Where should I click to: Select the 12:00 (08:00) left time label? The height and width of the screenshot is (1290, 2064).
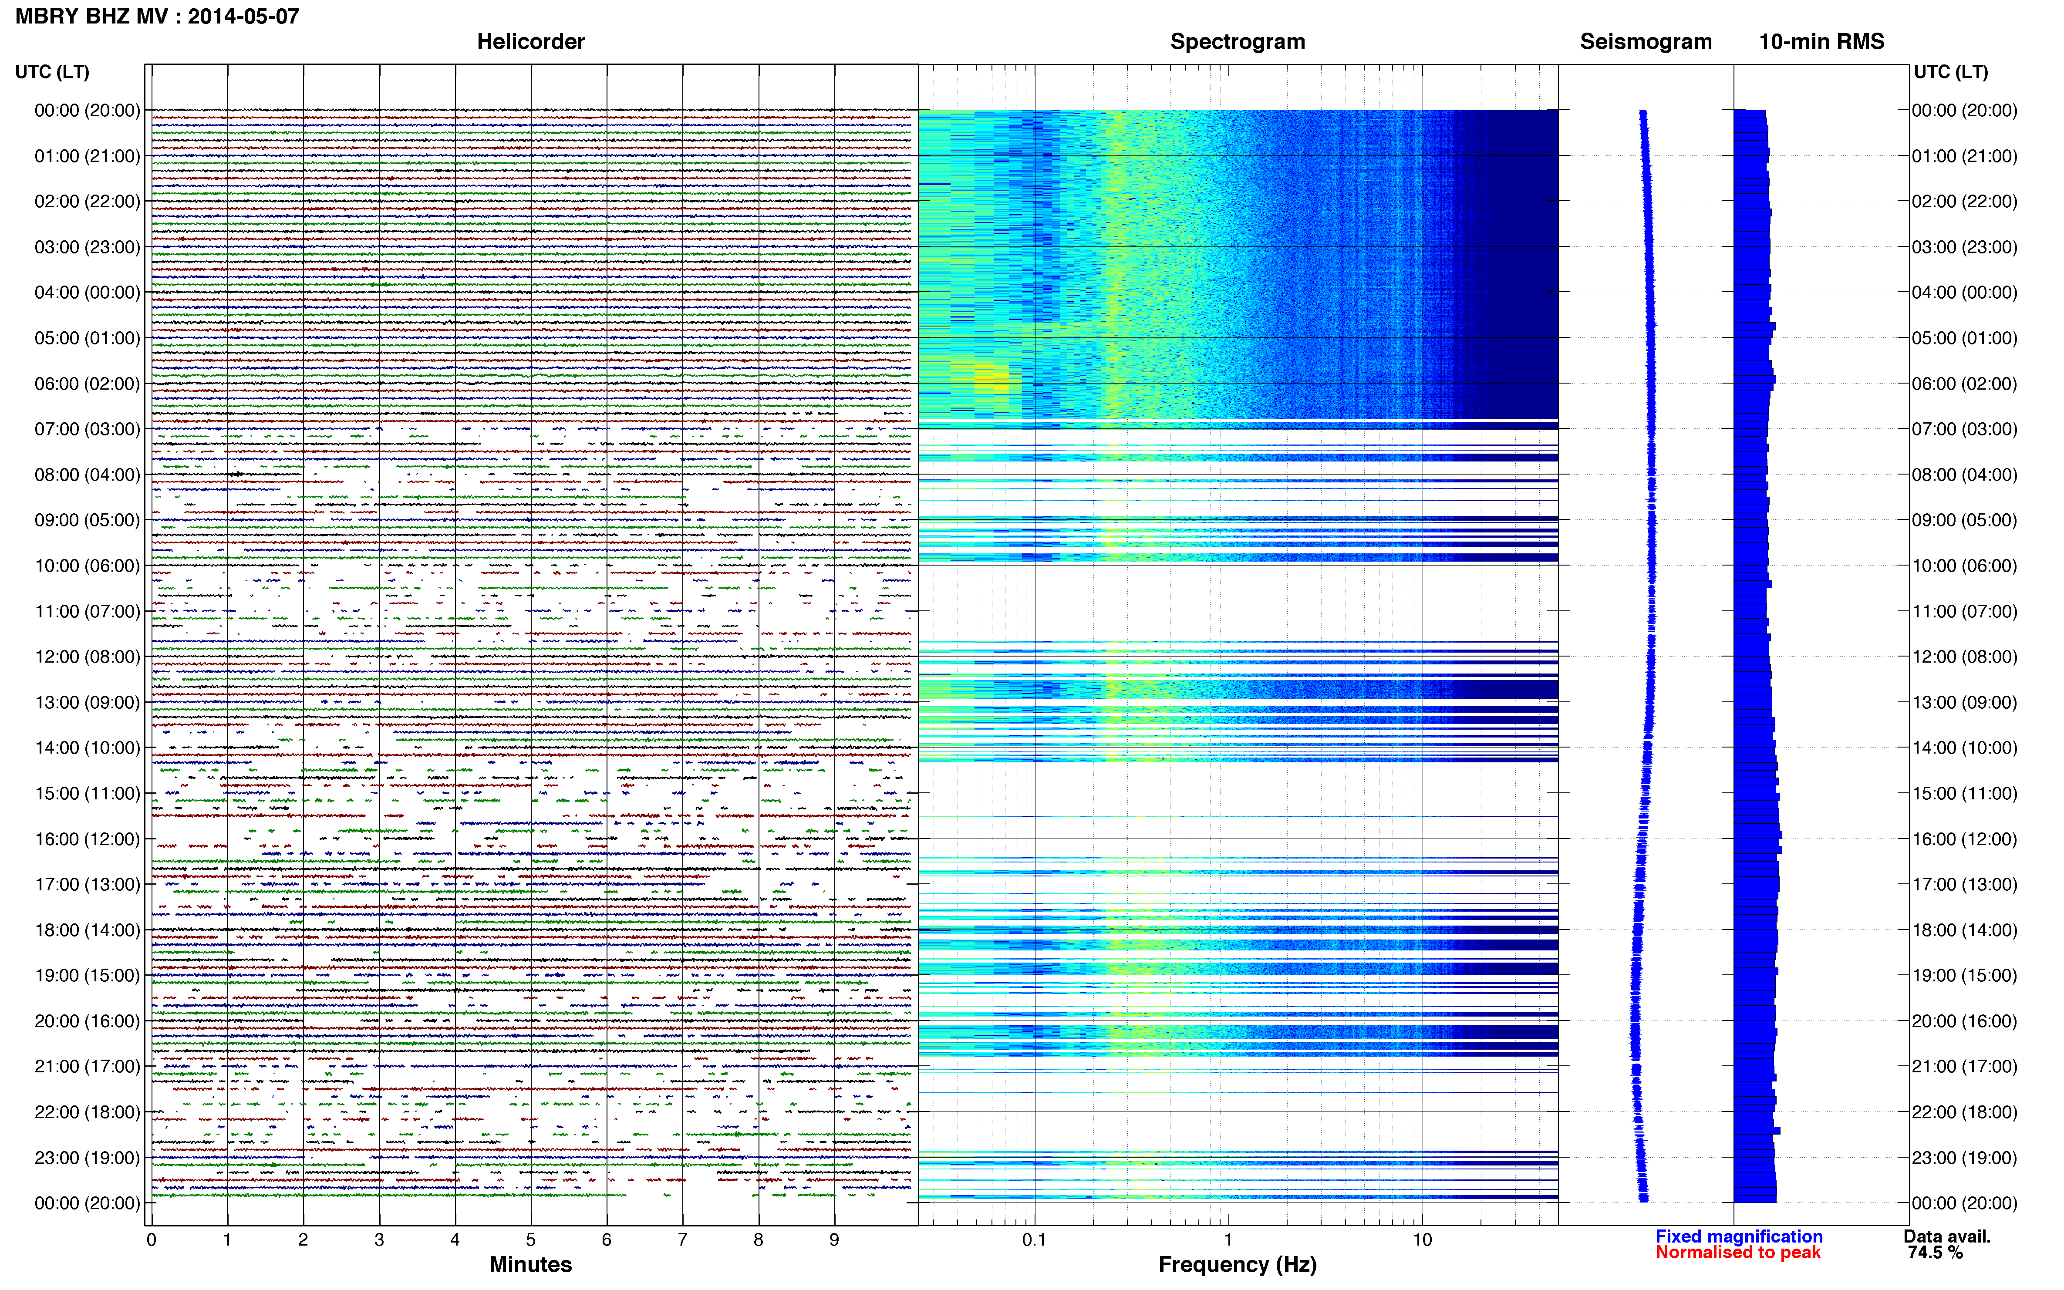coord(87,656)
